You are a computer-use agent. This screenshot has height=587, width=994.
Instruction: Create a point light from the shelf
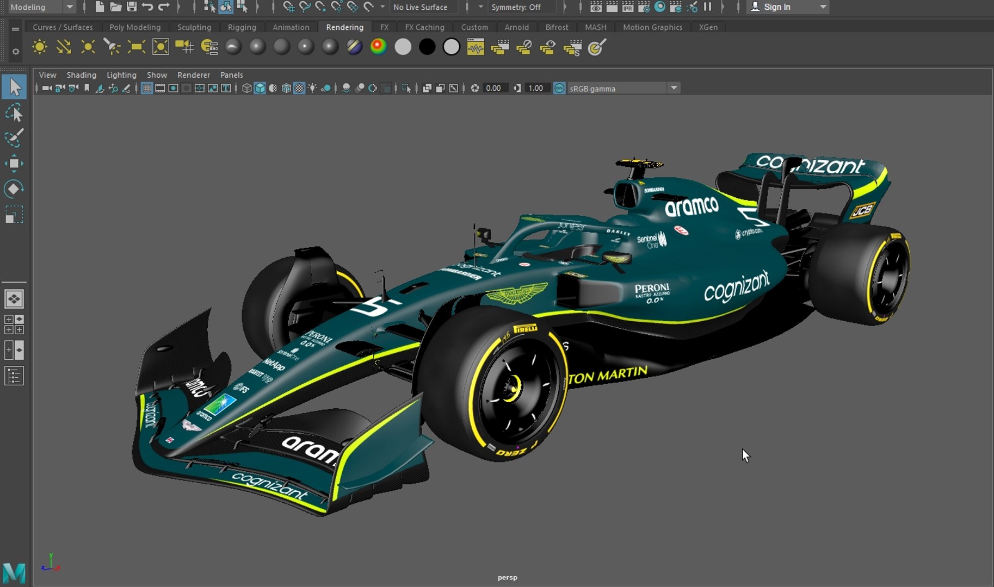[88, 47]
